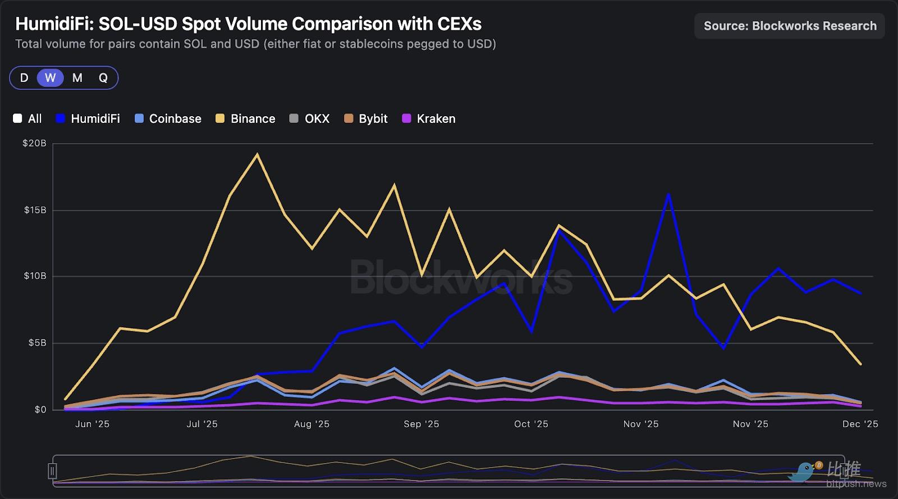Image resolution: width=898 pixels, height=499 pixels.
Task: Toggle the Coinbase series label in legend
Action: point(175,118)
